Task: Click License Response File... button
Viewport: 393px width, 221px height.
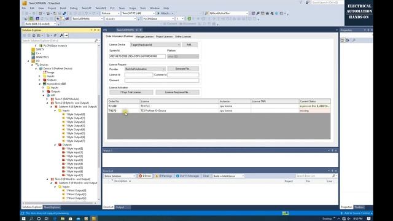Action: coord(177,92)
